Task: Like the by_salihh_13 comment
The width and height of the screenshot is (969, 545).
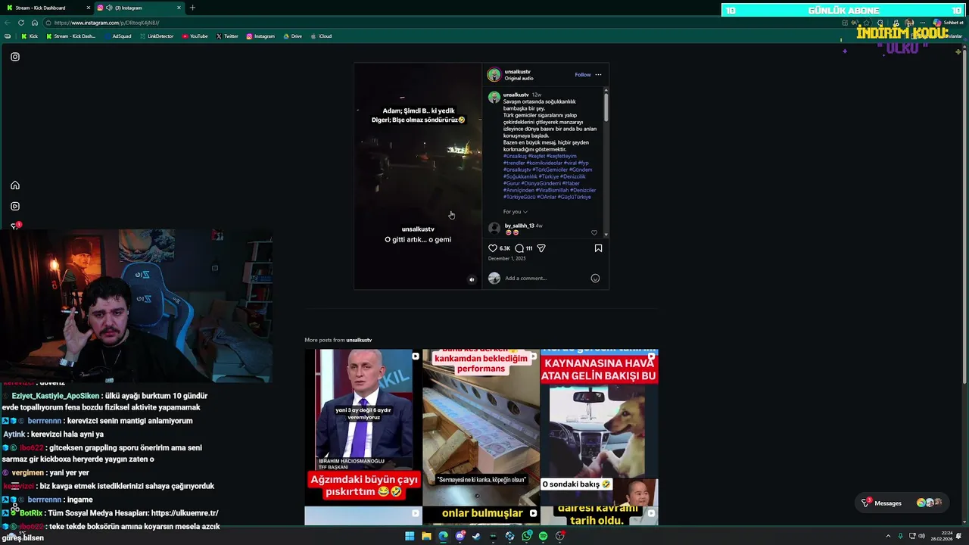Action: tap(594, 233)
